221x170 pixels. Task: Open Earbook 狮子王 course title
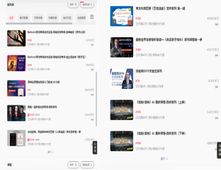tap(57, 57)
